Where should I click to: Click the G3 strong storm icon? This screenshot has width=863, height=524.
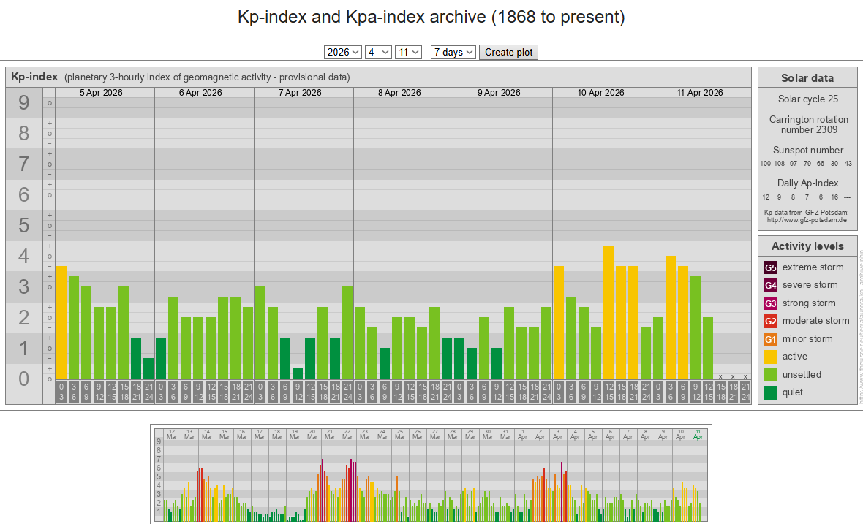[770, 303]
